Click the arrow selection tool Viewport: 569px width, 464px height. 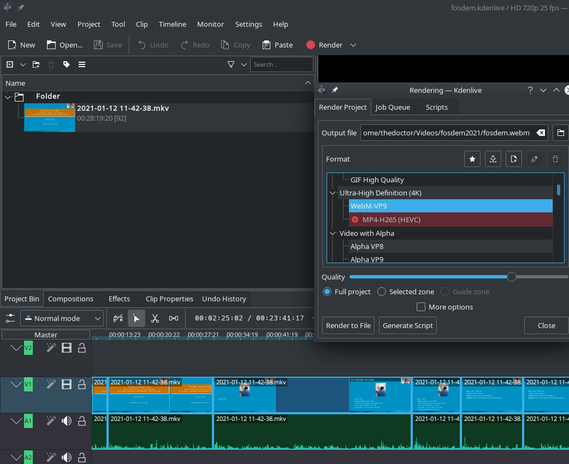tap(137, 318)
